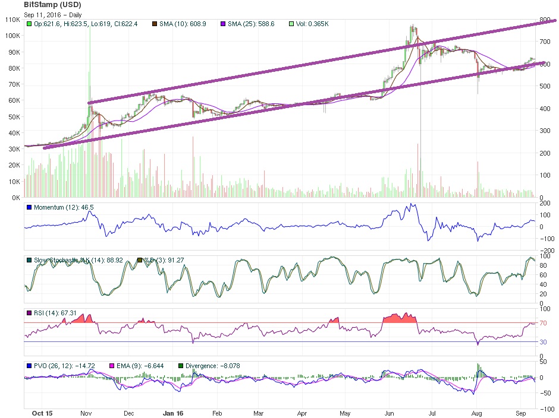
Task: Click the magenta EMA (9) legend swatch
Action: pos(112,366)
